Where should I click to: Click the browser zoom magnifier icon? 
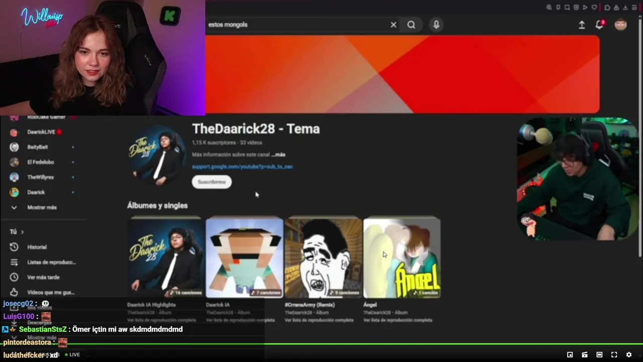(549, 7)
